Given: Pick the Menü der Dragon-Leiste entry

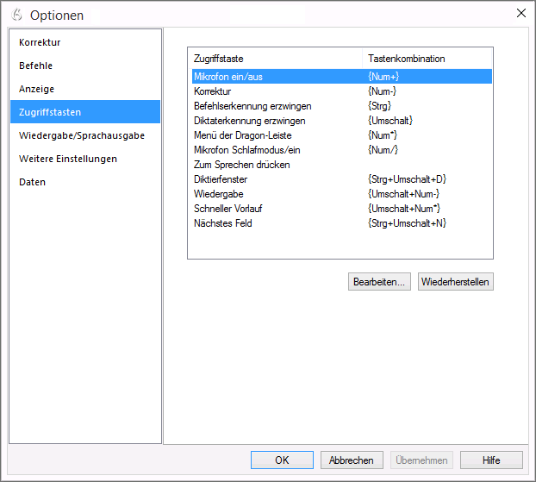Looking at the screenshot, I should tap(342, 135).
